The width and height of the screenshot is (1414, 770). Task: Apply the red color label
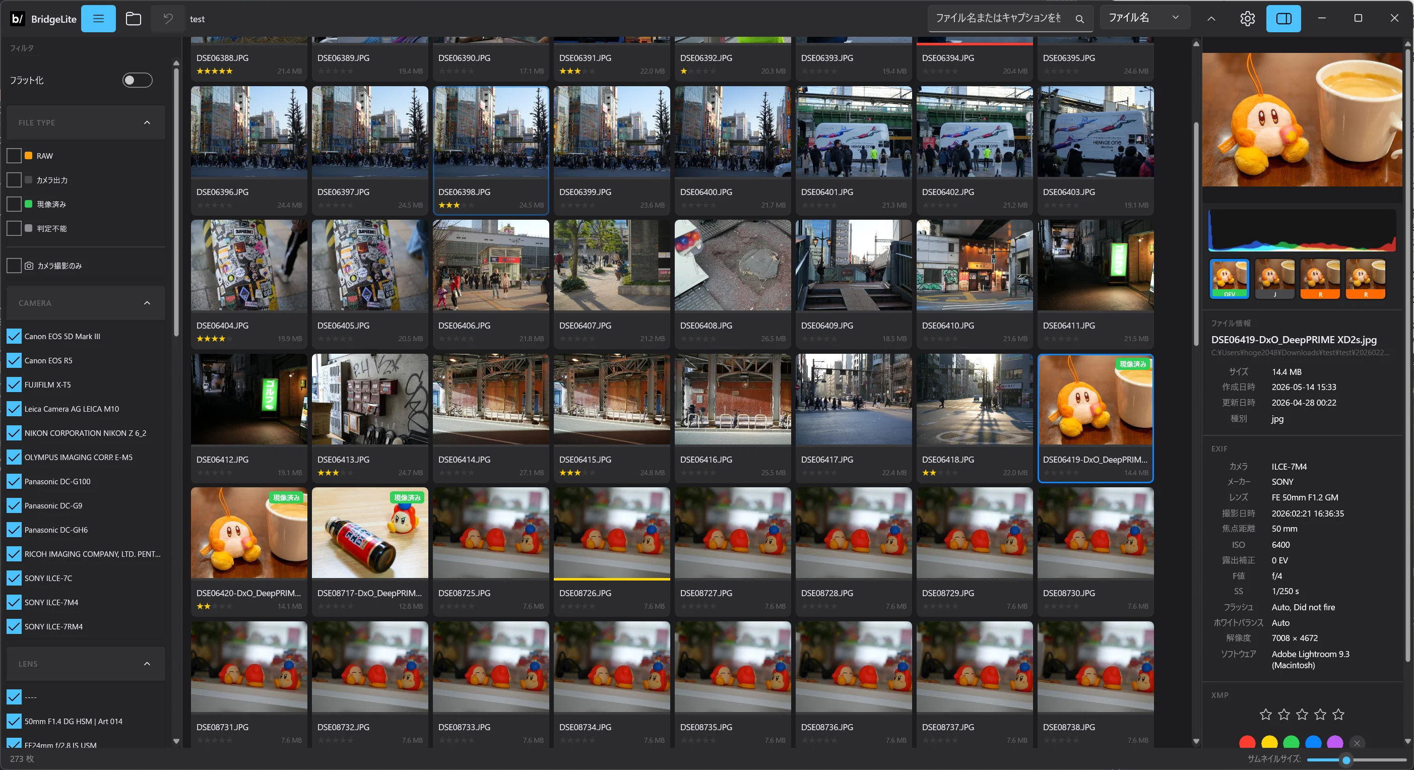pyautogui.click(x=1247, y=743)
